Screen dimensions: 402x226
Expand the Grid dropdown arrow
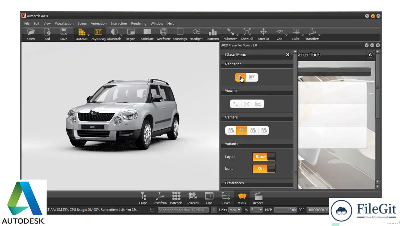[x=287, y=35]
